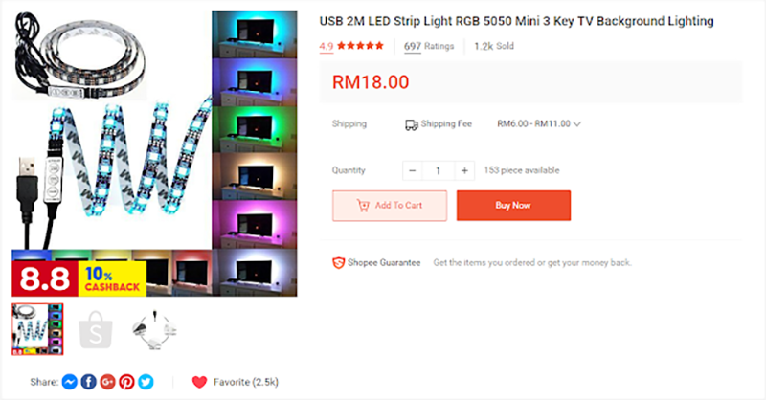766x400 pixels.
Task: Click the main LED strip product image
Action: [154, 153]
